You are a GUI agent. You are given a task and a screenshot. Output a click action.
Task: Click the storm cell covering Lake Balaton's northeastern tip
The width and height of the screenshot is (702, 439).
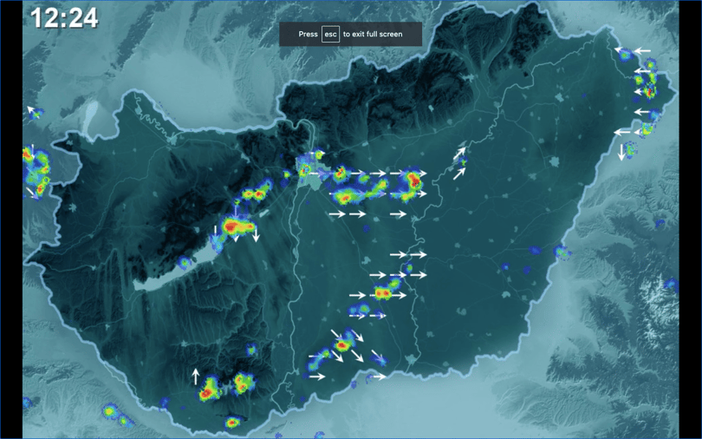pos(218,243)
